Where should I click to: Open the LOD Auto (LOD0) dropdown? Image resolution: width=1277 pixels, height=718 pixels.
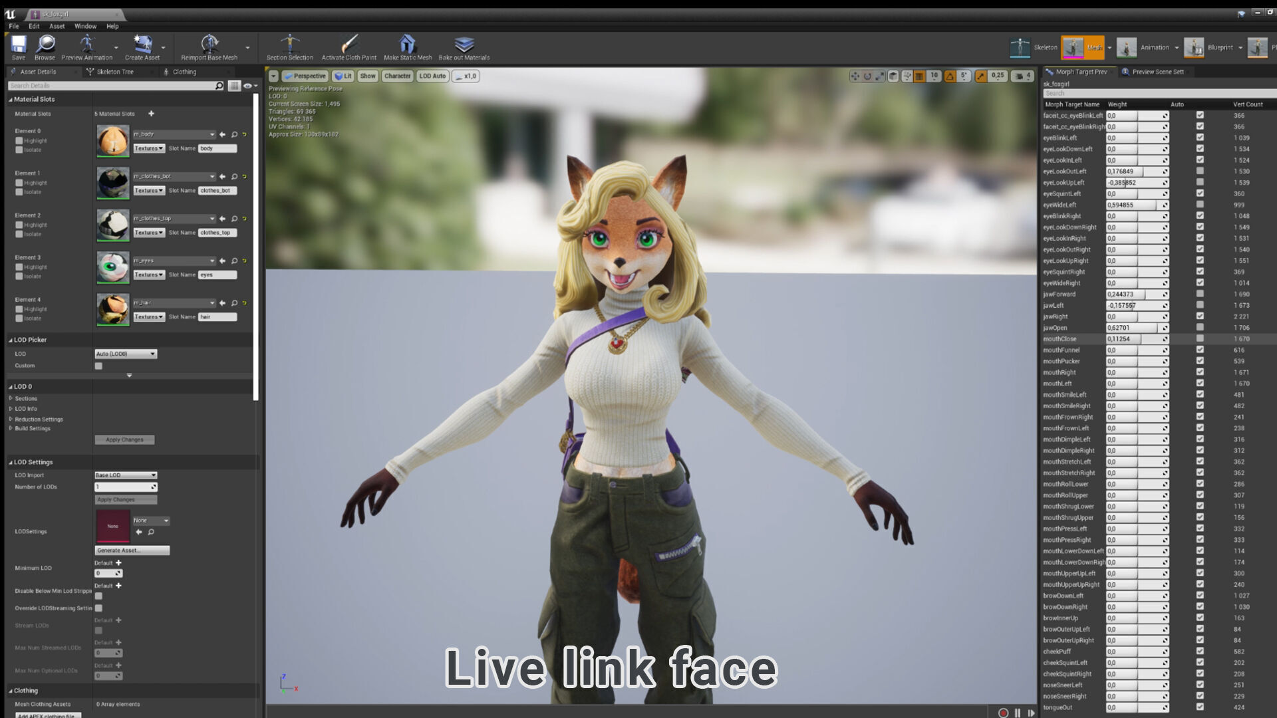126,354
